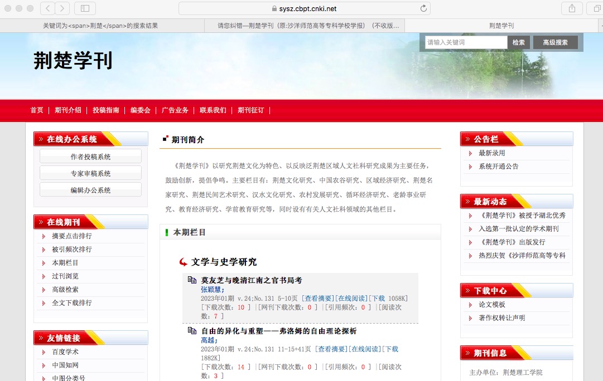Open 联系我们 in the navigation bar
This screenshot has height=381, width=603.
coord(213,110)
